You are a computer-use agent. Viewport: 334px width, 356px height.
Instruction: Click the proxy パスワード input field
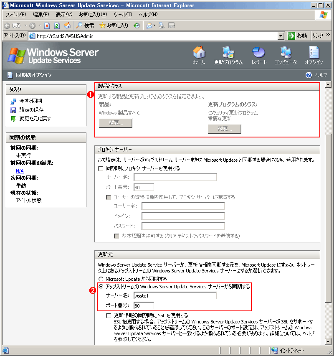183,226
